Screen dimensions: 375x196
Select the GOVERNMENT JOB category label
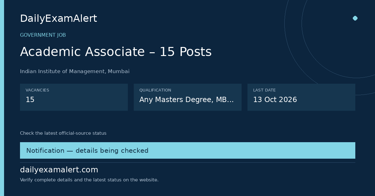43,35
